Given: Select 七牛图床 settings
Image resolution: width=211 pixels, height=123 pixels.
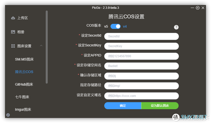Looking at the screenshot, I should click(22, 97).
